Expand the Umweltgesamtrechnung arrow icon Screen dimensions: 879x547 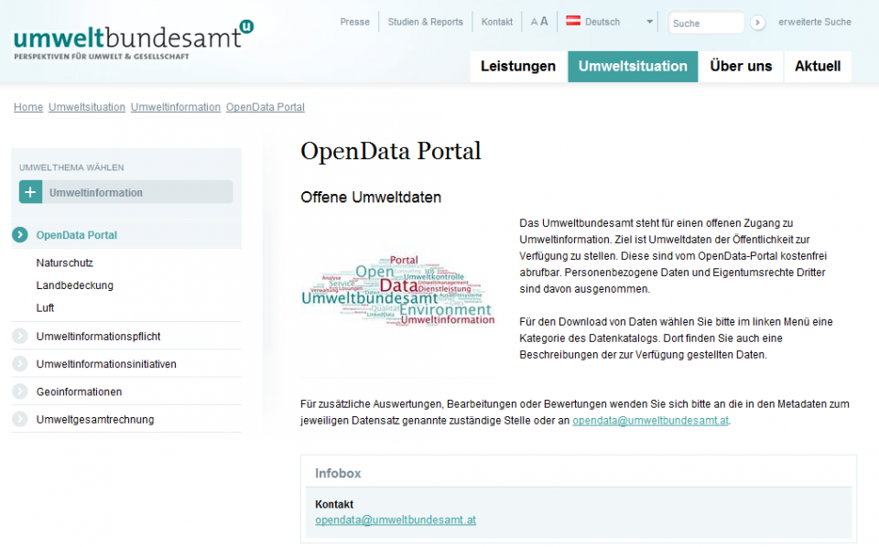coord(19,419)
